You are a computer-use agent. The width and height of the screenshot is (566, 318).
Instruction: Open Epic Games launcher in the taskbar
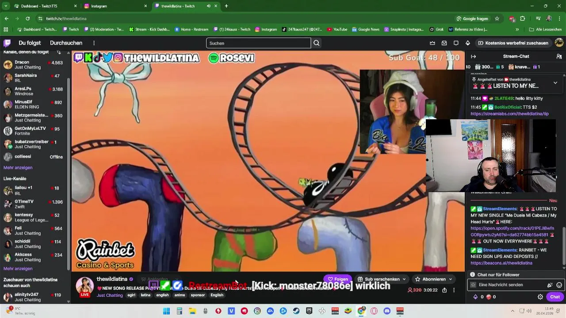point(309,311)
